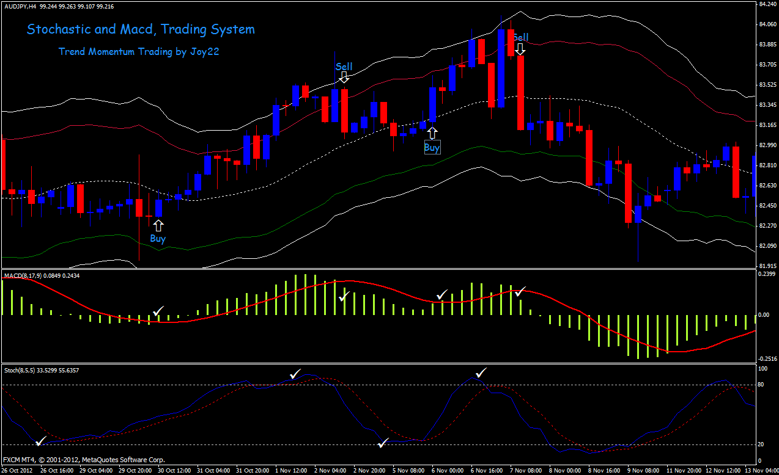The height and width of the screenshot is (475, 779).
Task: Click the Stochastic scale value 20
Action: (x=761, y=444)
